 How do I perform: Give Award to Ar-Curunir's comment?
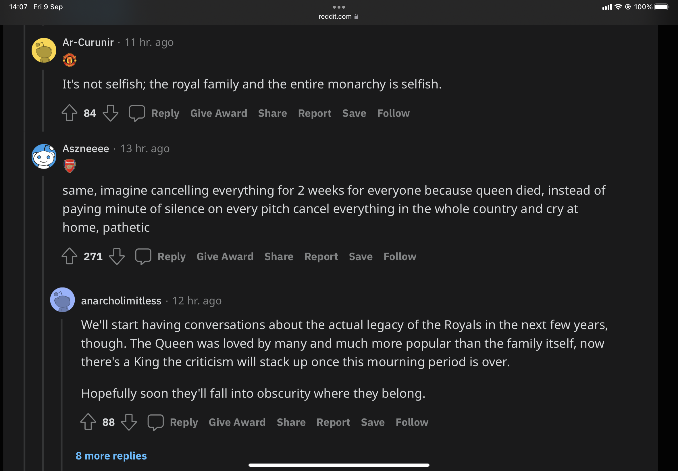218,113
